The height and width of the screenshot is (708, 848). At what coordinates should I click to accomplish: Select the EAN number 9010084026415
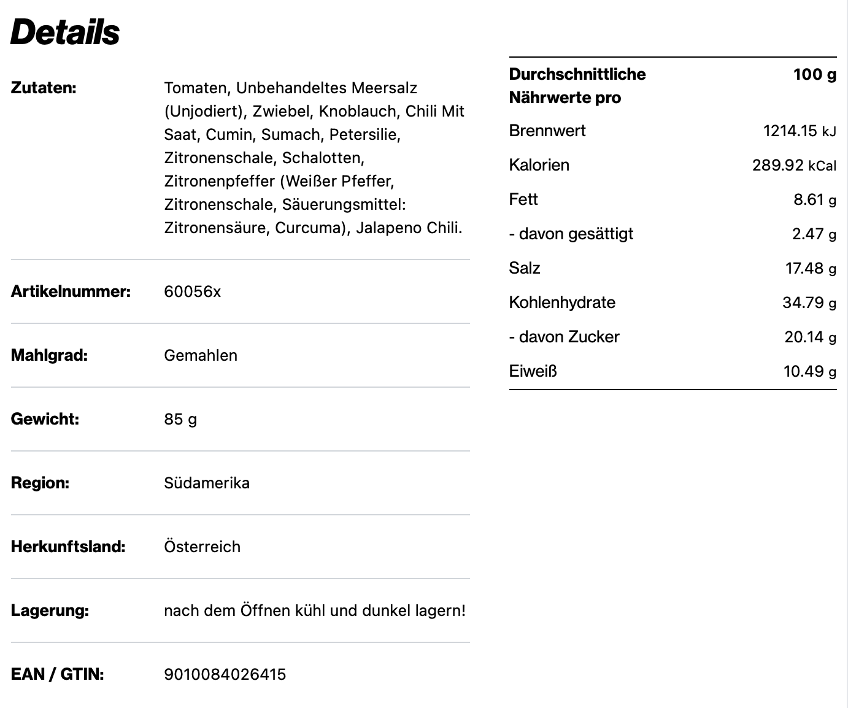(225, 674)
